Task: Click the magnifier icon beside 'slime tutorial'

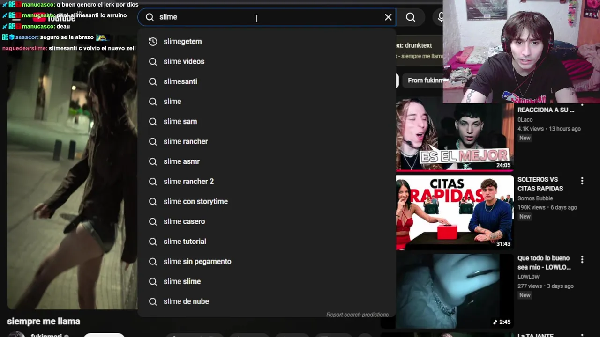Action: tap(152, 242)
